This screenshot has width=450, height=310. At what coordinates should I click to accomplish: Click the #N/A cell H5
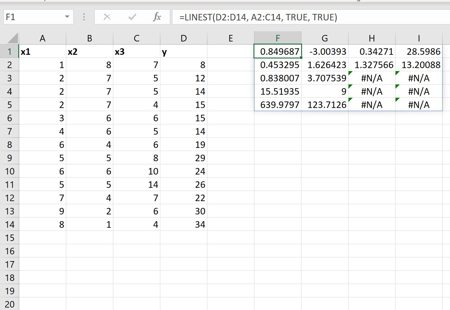(x=372, y=105)
